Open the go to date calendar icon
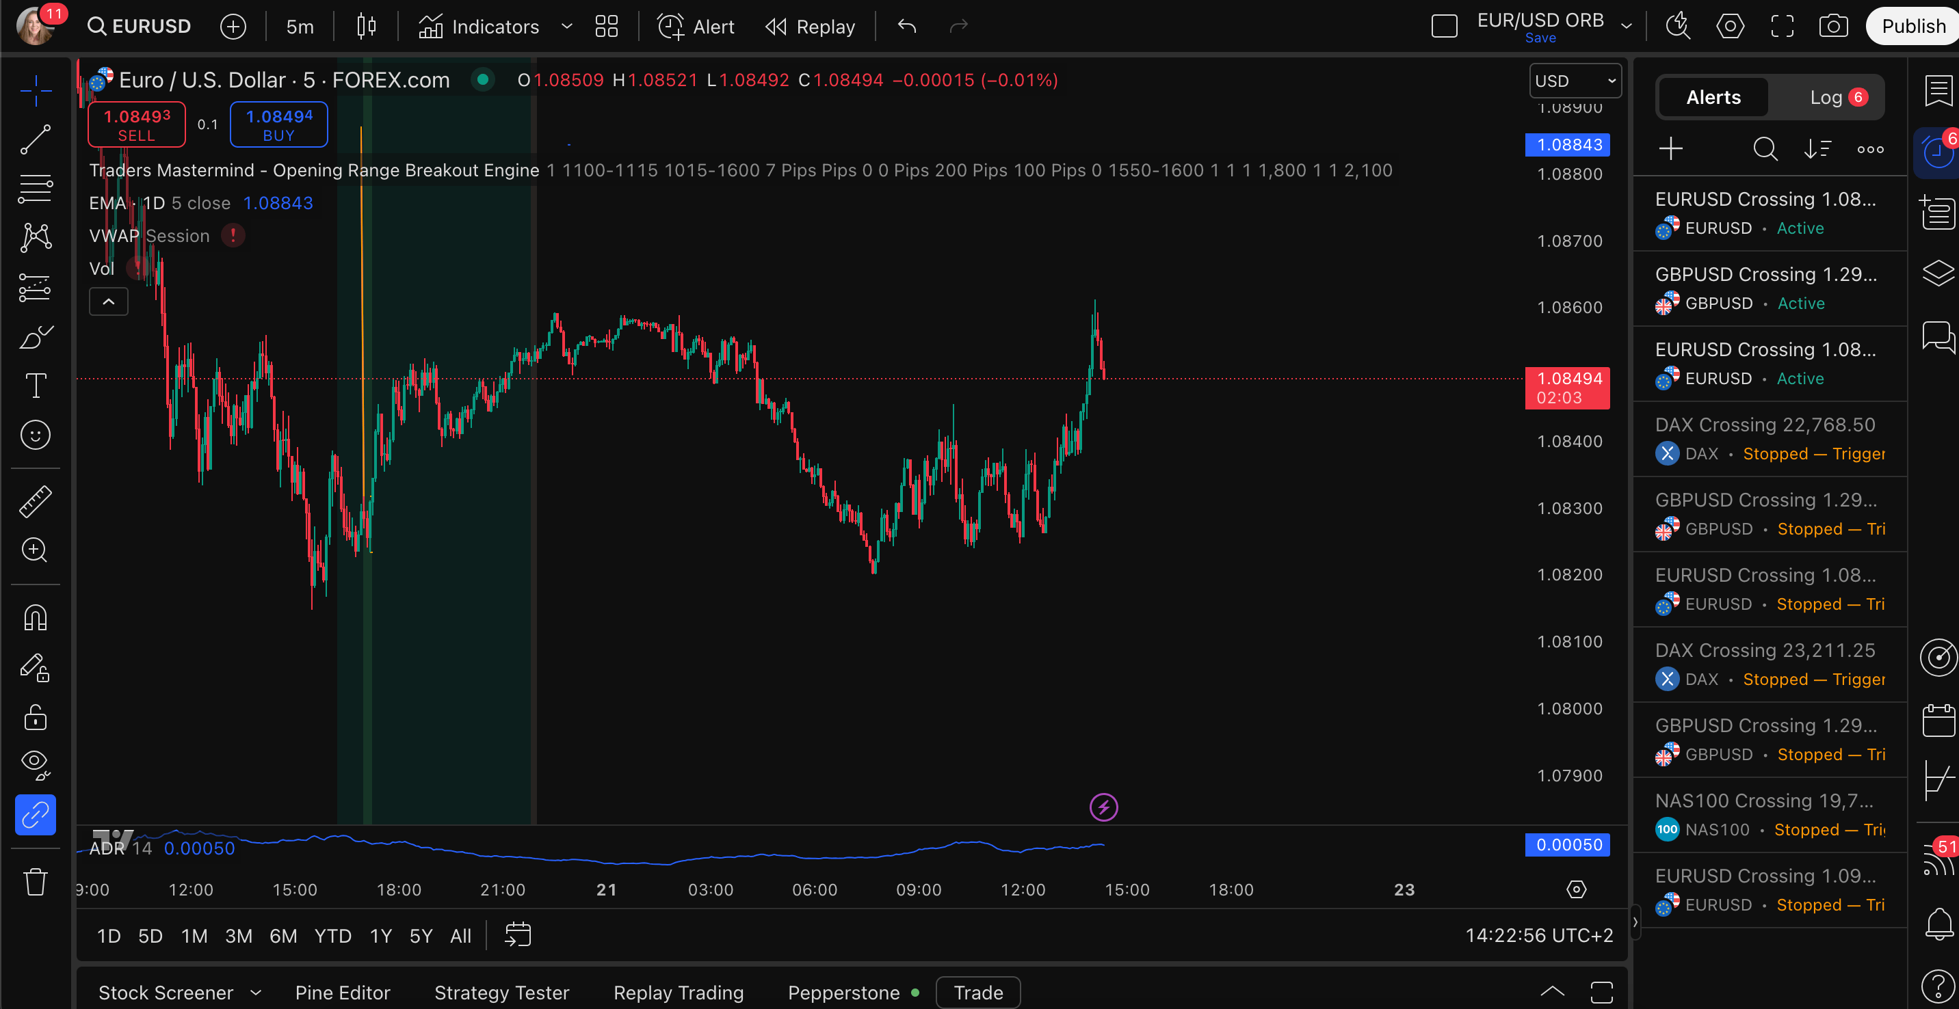Screen dimensions: 1959x1009 coord(518,934)
